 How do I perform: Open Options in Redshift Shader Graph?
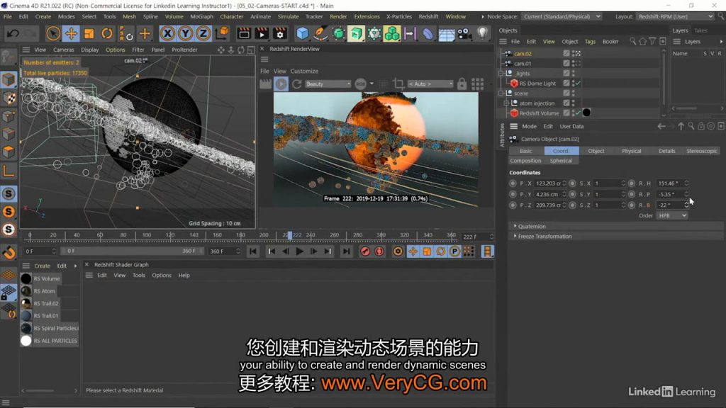pos(162,276)
